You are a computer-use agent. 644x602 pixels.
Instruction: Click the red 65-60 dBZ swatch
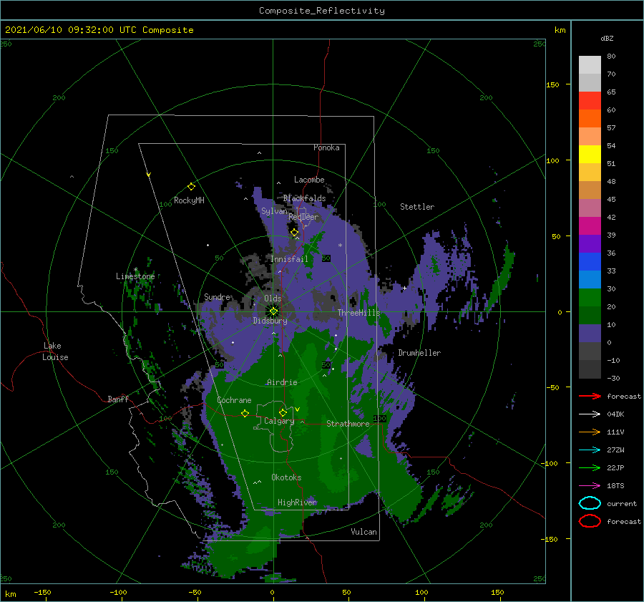[590, 101]
